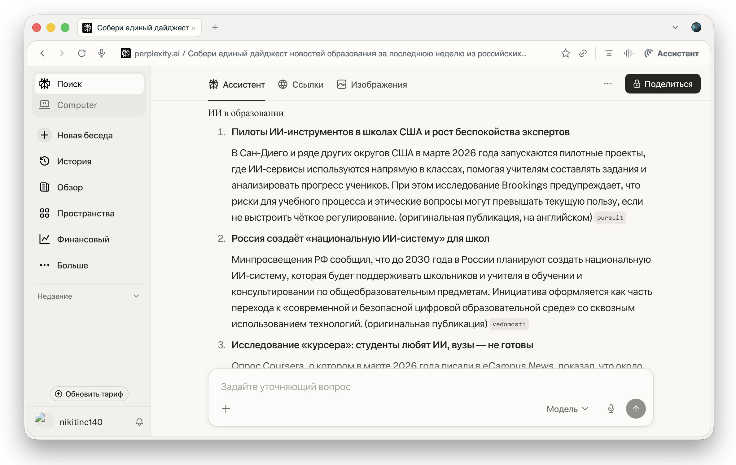Open the voice waveform icon in toolbar
The width and height of the screenshot is (736, 465).
pyautogui.click(x=629, y=53)
